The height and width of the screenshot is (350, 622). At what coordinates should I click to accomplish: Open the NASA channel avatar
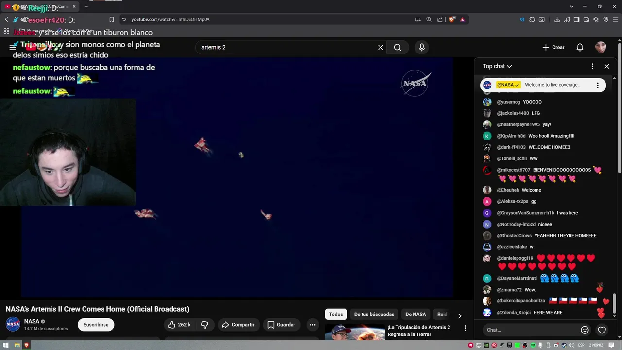pyautogui.click(x=13, y=324)
